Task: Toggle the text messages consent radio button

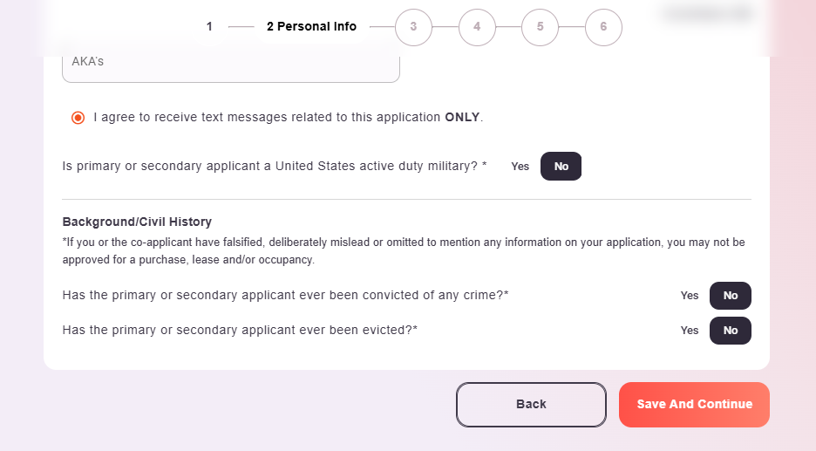Action: click(78, 118)
